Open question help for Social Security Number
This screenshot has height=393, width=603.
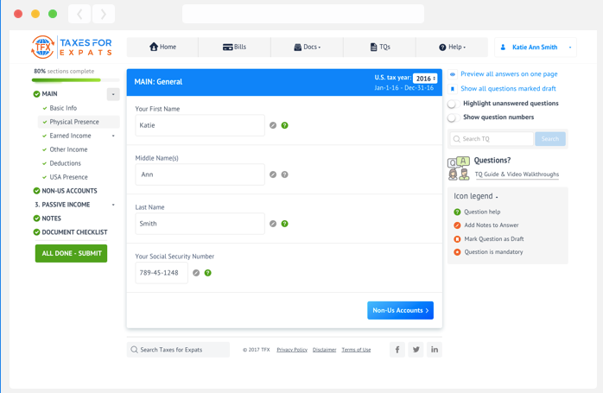[x=207, y=273]
